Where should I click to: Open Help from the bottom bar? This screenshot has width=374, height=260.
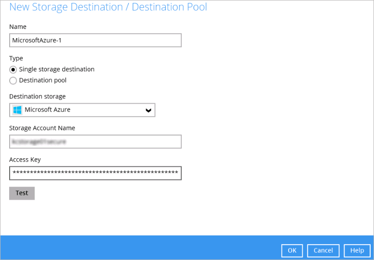(x=357, y=250)
